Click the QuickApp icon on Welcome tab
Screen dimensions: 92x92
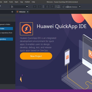tap(17, 12)
